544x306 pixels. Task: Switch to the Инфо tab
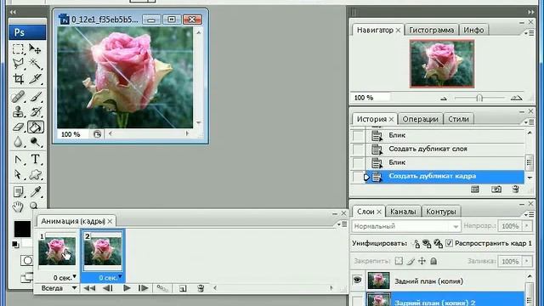pyautogui.click(x=473, y=31)
